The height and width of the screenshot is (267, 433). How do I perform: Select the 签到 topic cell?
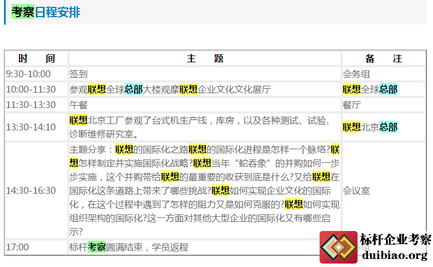coord(205,74)
